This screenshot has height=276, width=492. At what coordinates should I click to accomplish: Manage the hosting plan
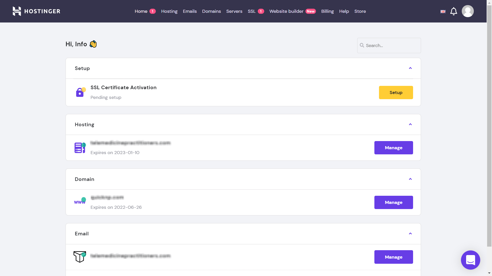(x=394, y=148)
